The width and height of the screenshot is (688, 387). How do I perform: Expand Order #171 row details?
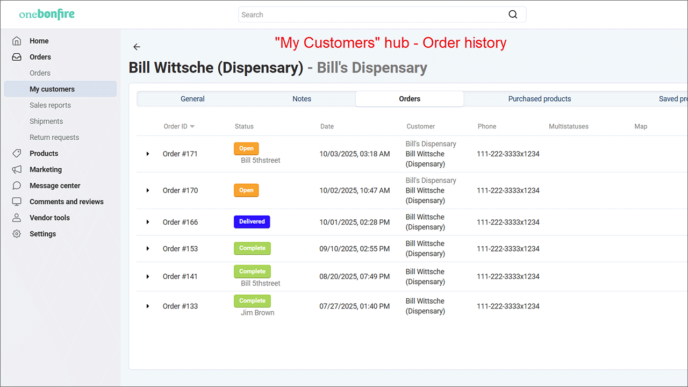tap(148, 154)
